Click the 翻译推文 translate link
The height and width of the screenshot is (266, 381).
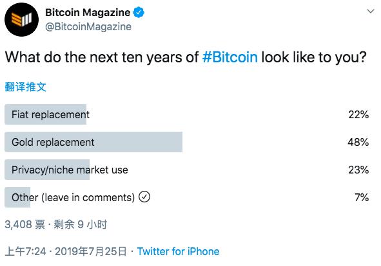pyautogui.click(x=25, y=87)
